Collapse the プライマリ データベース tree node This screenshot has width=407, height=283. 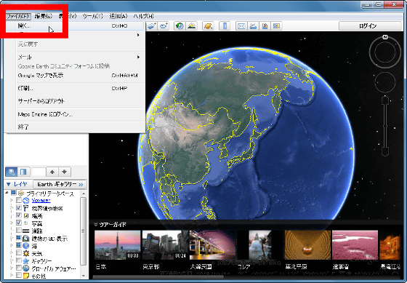point(7,193)
